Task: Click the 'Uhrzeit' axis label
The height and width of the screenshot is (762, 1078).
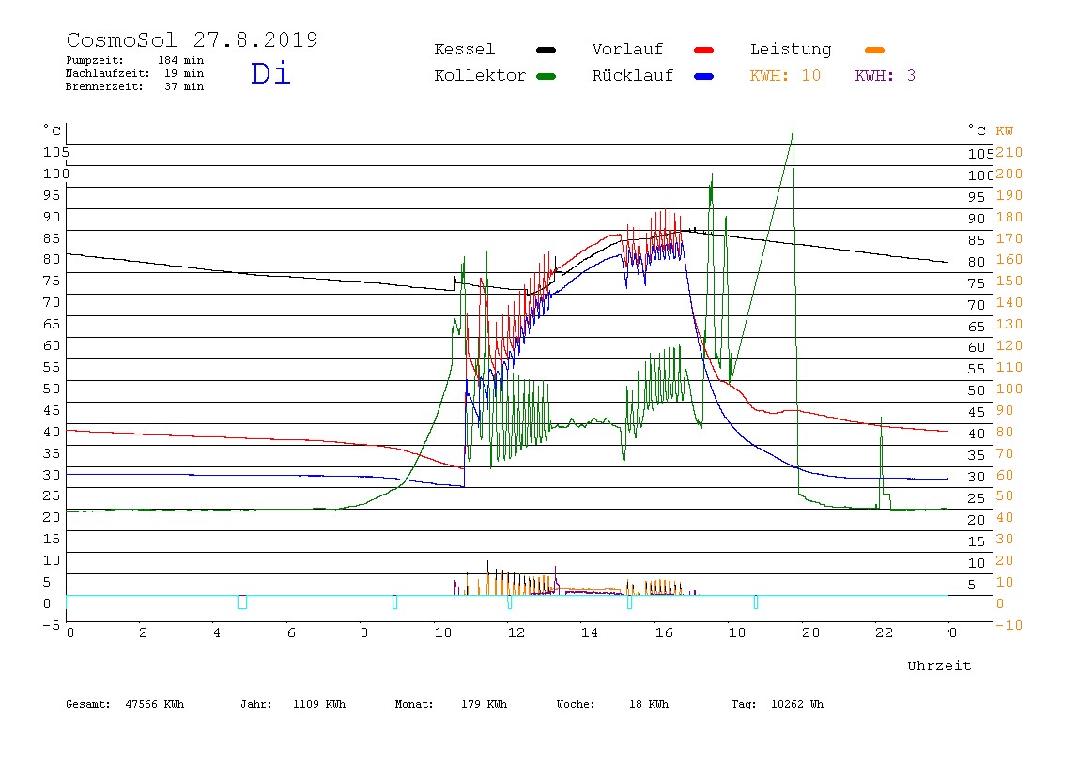Action: tap(939, 665)
